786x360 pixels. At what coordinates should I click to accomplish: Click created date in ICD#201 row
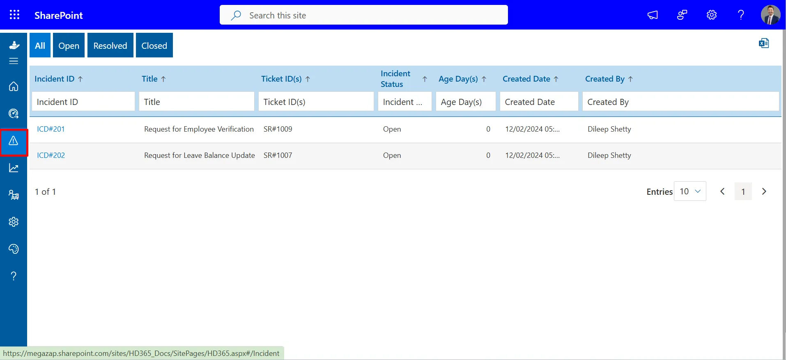coord(533,129)
